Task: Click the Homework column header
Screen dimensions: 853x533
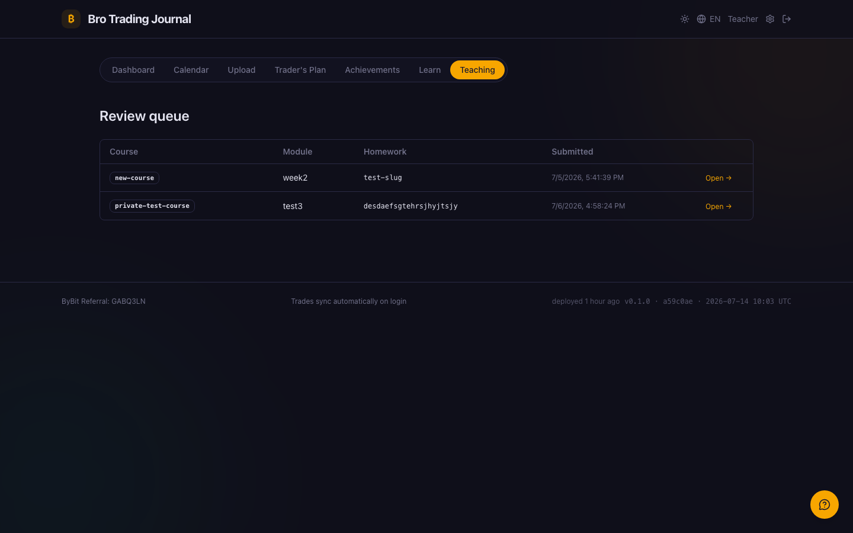Action: pyautogui.click(x=385, y=152)
